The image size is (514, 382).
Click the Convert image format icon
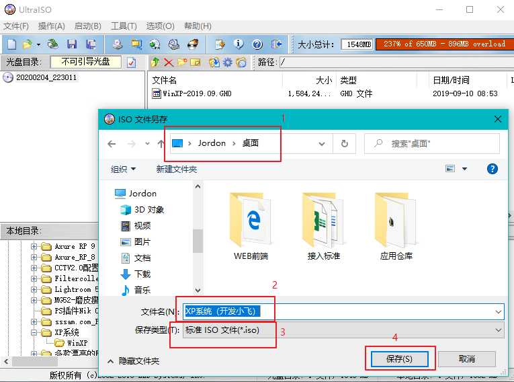coord(136,44)
